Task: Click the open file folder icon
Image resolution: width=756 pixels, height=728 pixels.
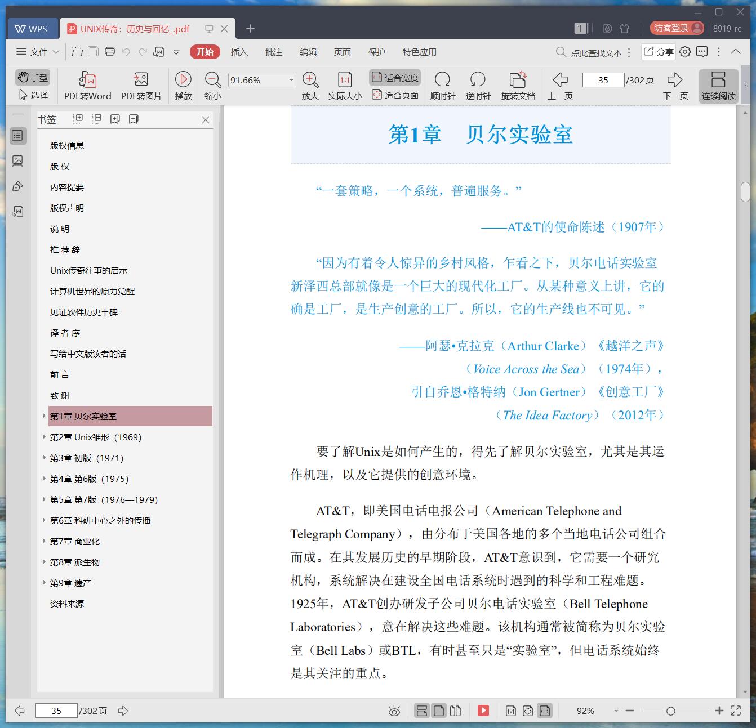Action: point(77,52)
